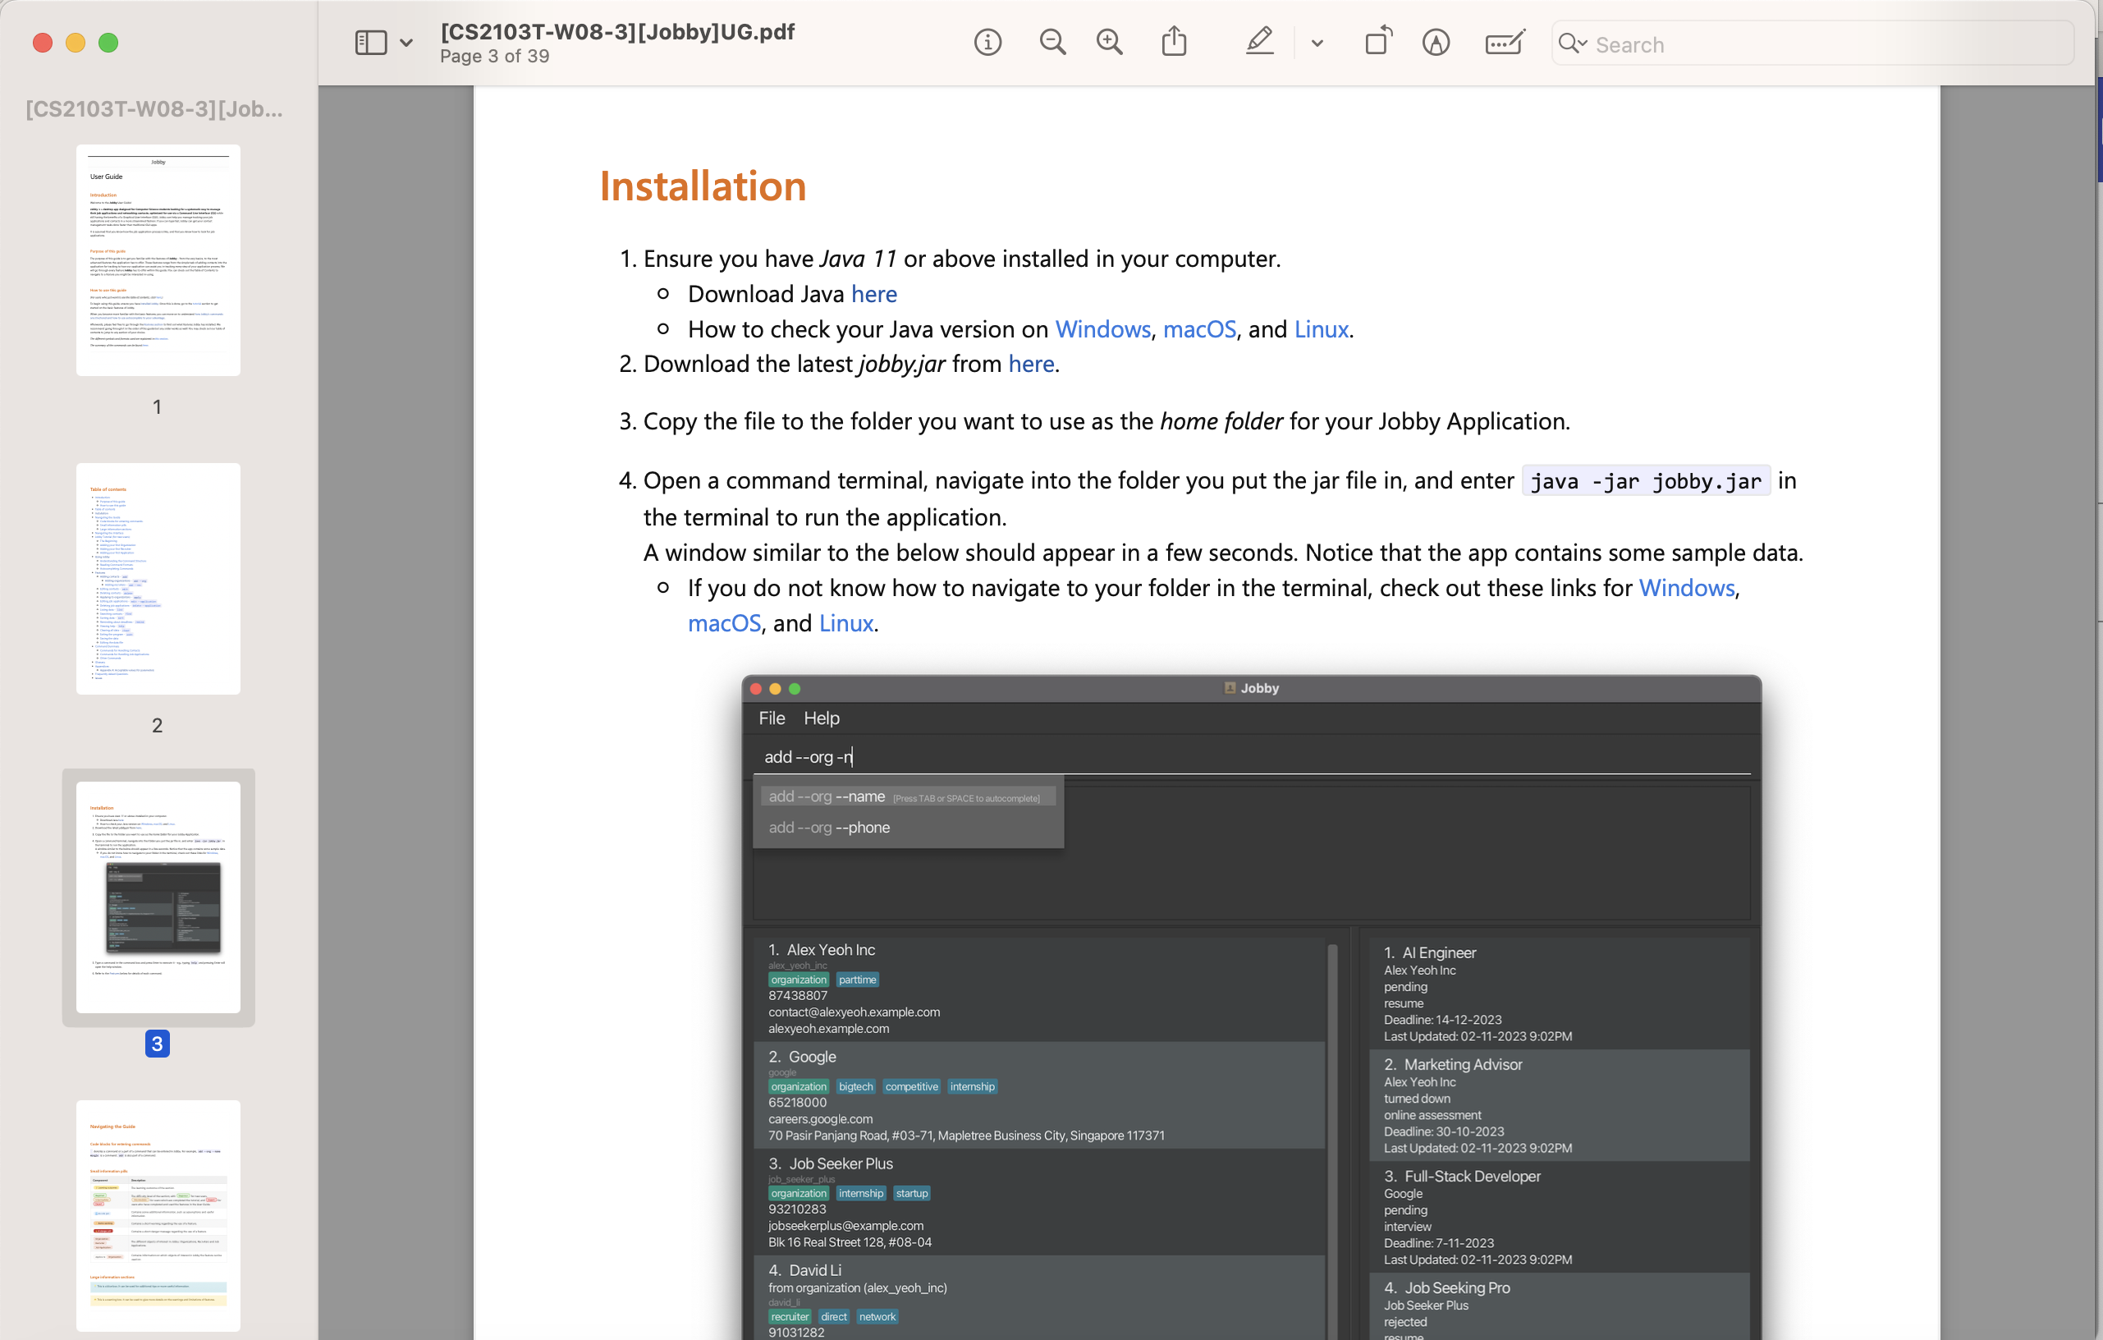This screenshot has width=2103, height=1340.
Task: Click into the Search field
Action: coord(1826,44)
